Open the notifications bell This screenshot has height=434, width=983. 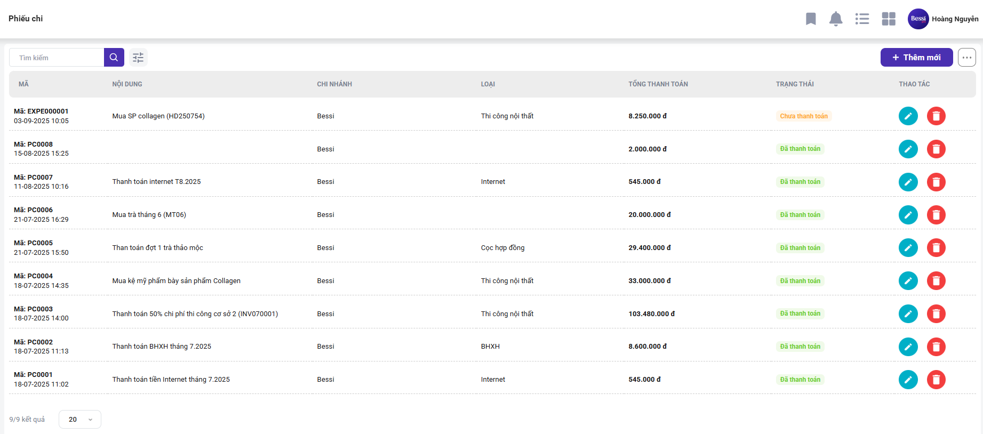[836, 19]
